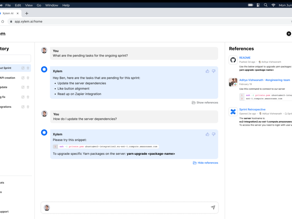Click the user avatar in the message input

point(47,207)
